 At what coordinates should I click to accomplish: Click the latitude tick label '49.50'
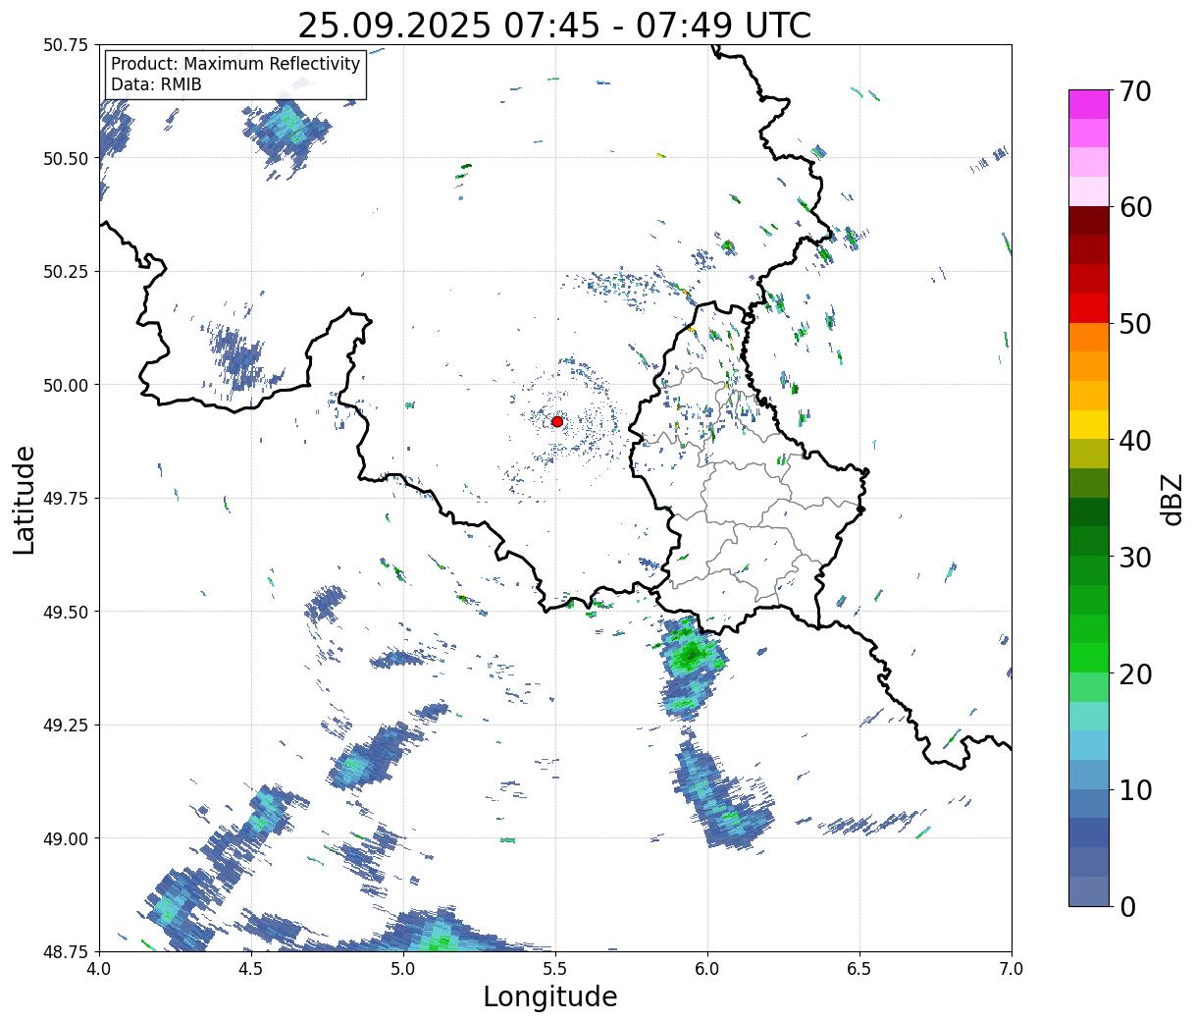(x=65, y=612)
